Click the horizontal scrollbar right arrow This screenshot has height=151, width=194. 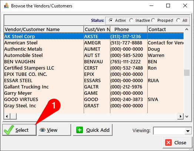(180, 116)
